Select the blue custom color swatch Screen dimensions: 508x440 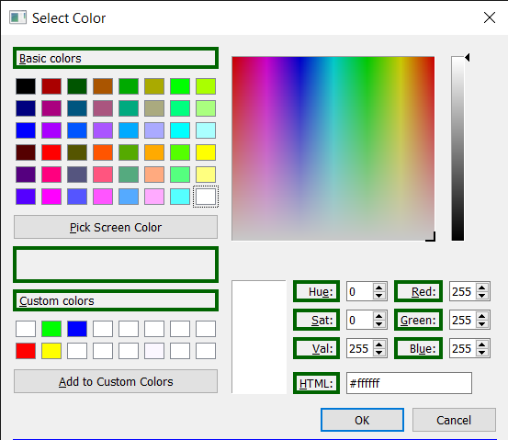coord(77,329)
